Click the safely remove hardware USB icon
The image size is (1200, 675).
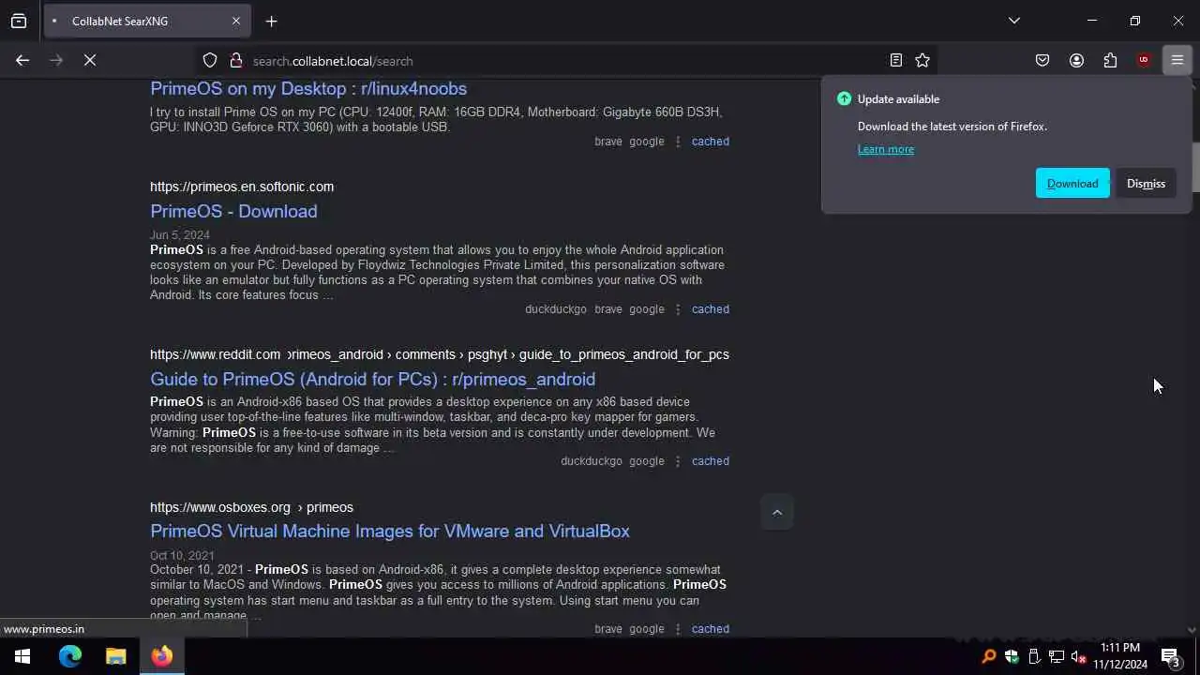(1034, 656)
